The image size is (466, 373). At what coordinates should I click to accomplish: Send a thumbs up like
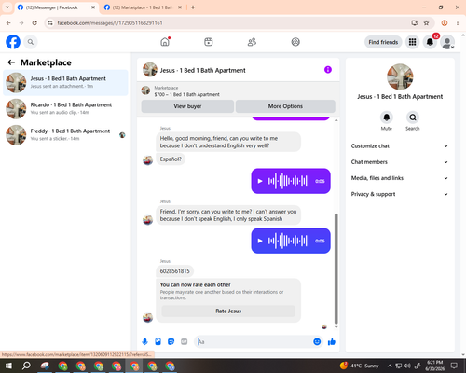tap(332, 342)
